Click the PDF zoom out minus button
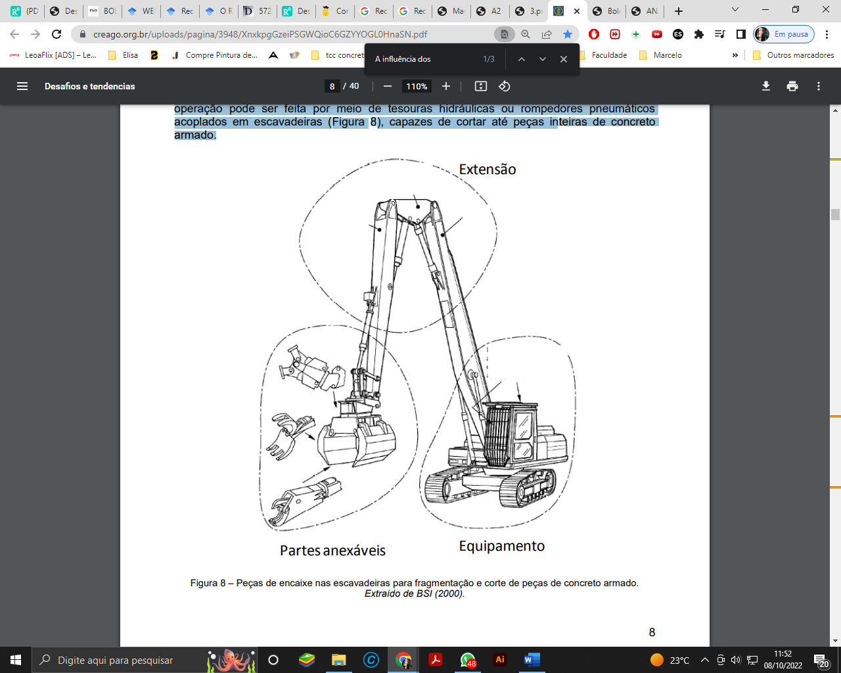Screen dimensions: 841x673 (x=388, y=86)
